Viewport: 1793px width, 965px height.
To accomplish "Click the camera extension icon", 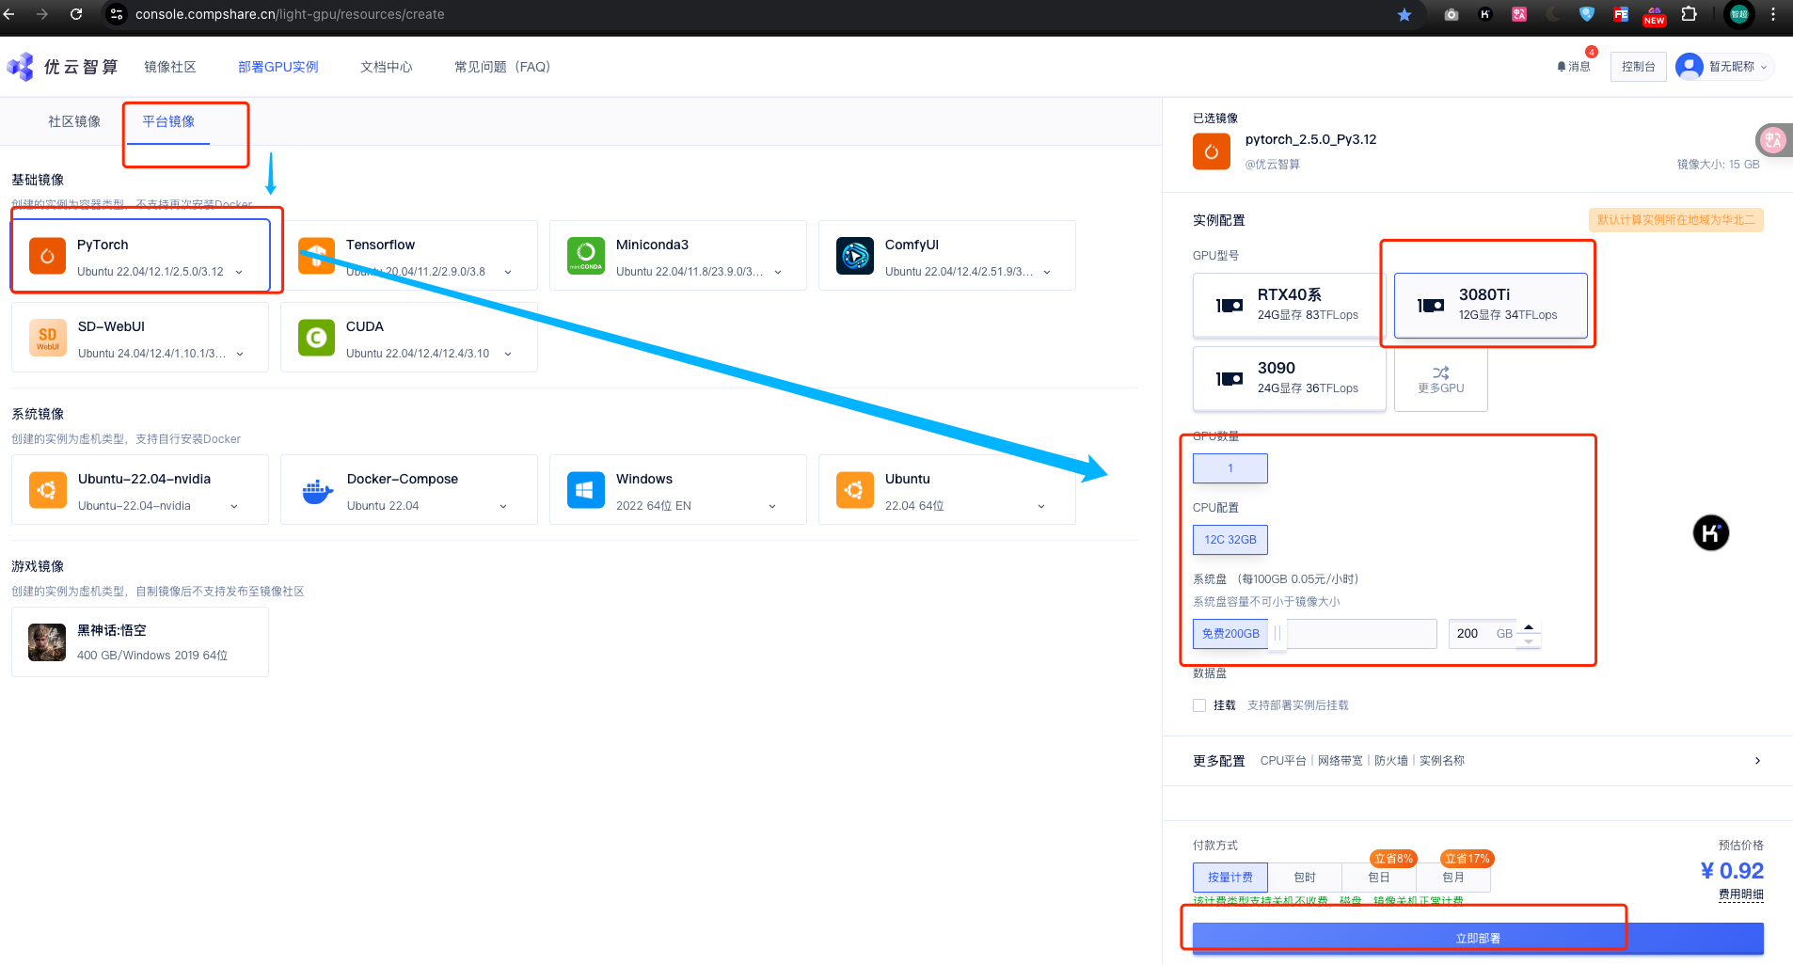I will [1452, 14].
